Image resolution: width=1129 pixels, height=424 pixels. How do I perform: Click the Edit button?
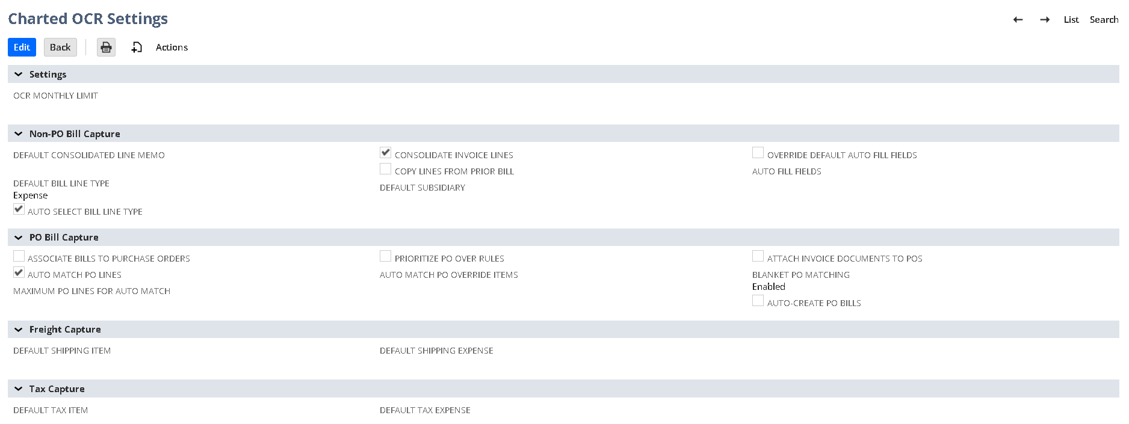[22, 48]
